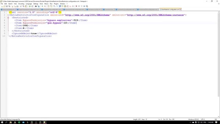The width and height of the screenshot is (220, 124).
Task: Open the Windows Start menu
Action: tap(2, 122)
